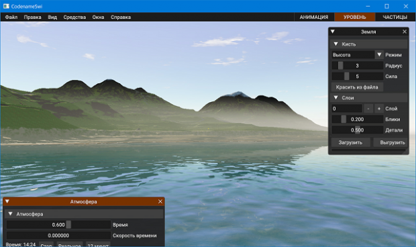The height and width of the screenshot is (247, 416).
Task: Click the Время slider showing 0.600
Action: point(58,225)
